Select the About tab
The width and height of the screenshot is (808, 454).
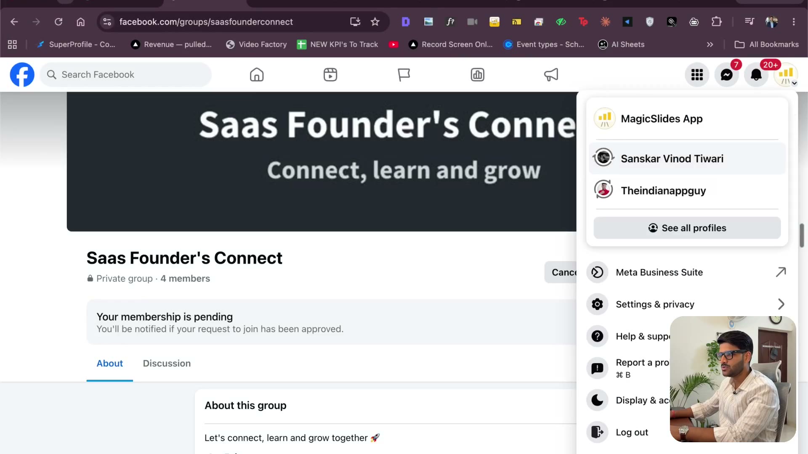pos(110,364)
